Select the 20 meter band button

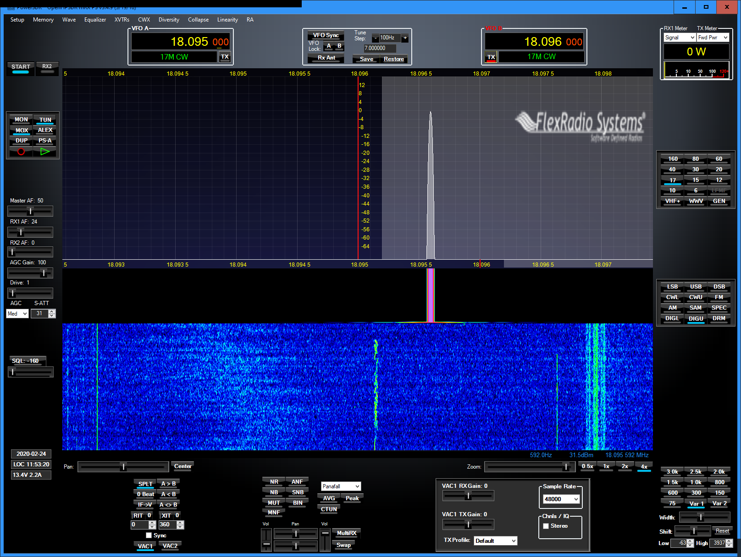click(719, 169)
